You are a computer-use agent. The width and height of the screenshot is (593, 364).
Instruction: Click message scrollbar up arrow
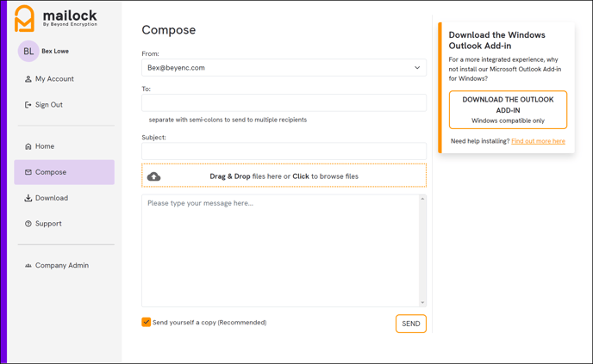[x=422, y=199]
